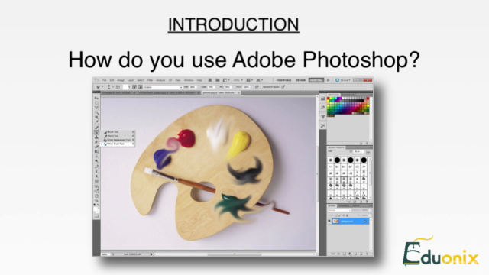Image resolution: width=489 pixels, height=275 pixels.
Task: Open the layer blend mode dropdown
Action: pos(339,210)
